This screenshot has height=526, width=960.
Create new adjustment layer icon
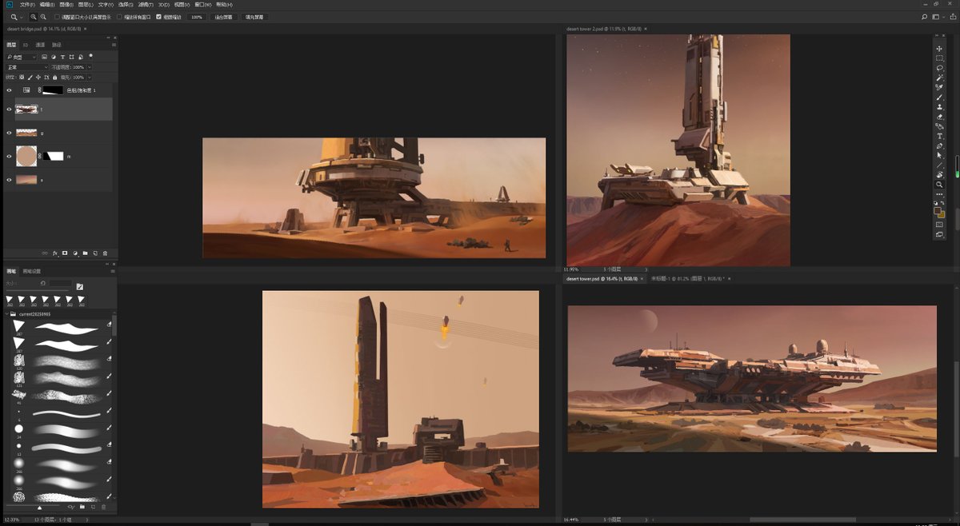tap(75, 253)
